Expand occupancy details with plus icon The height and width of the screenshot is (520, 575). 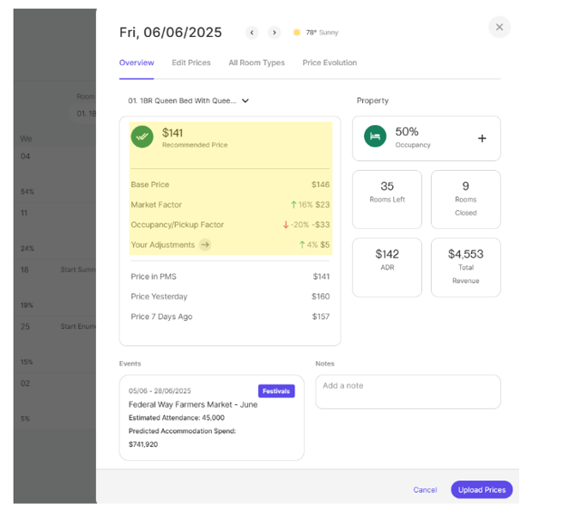481,138
